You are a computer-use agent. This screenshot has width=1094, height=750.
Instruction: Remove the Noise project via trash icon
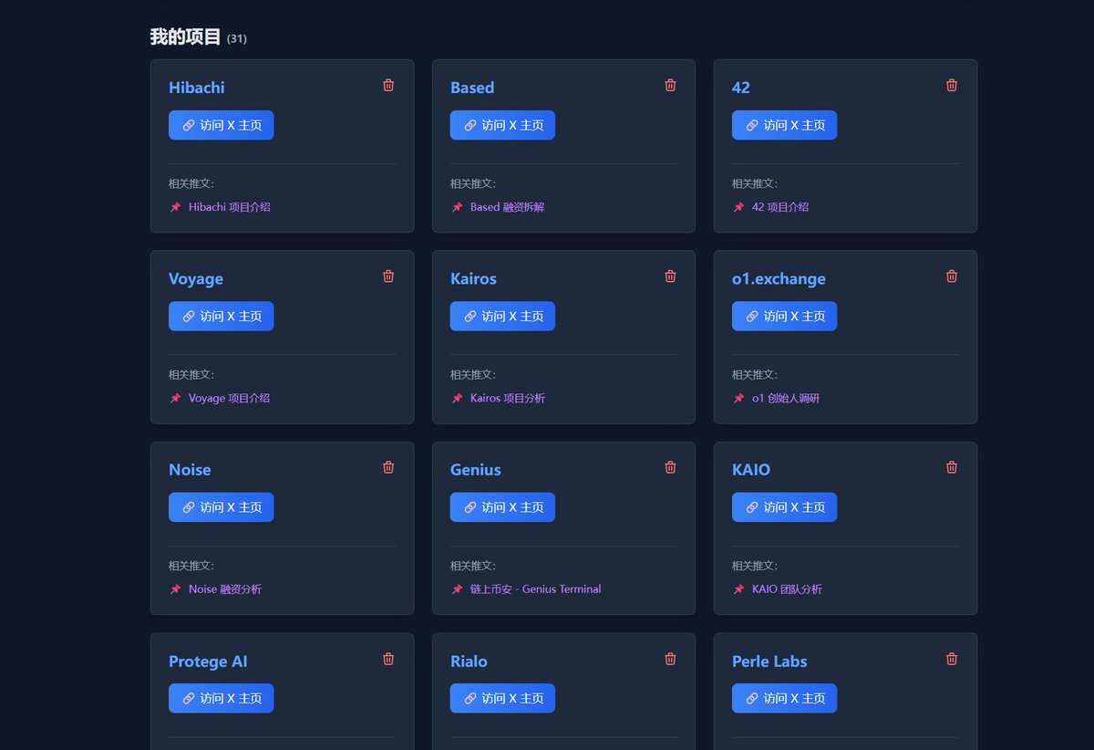[388, 467]
